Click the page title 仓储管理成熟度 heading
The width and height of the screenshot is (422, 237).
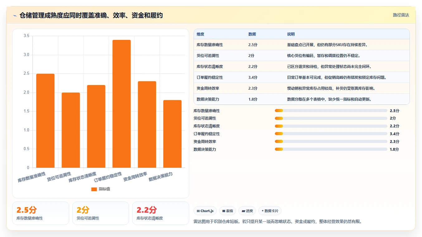point(91,15)
